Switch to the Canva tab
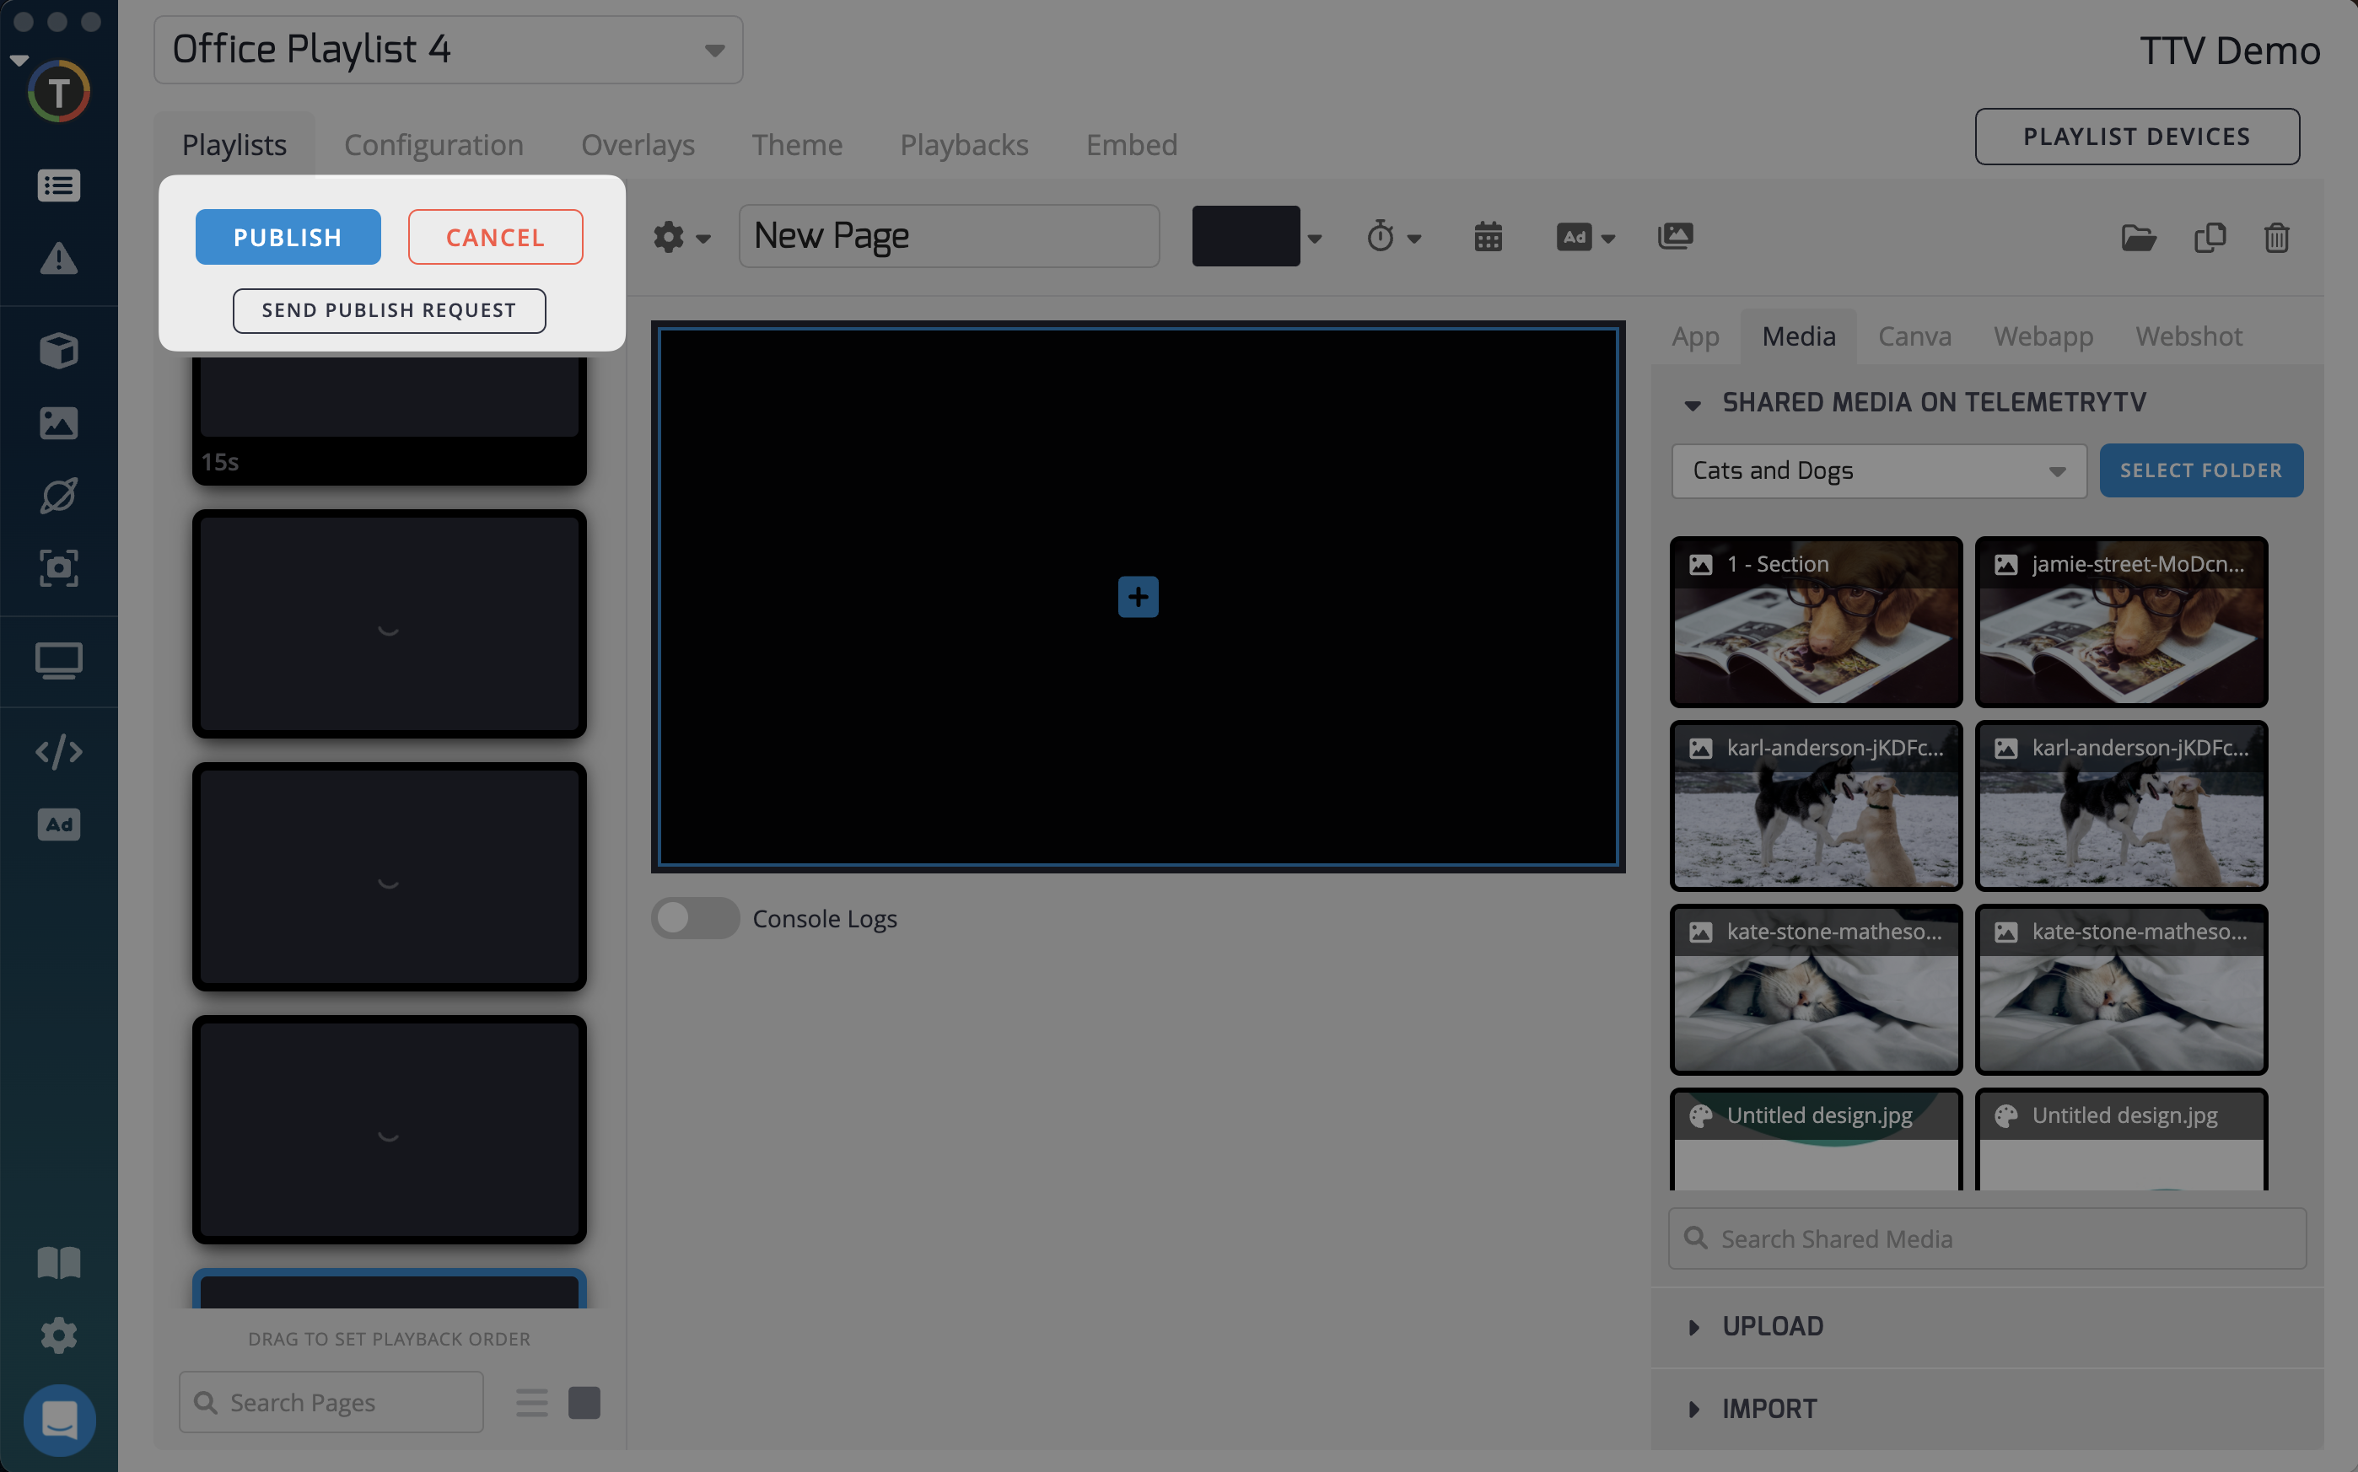2358x1472 pixels. coord(1914,337)
